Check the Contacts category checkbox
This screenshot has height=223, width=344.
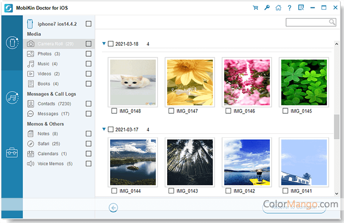(88, 104)
